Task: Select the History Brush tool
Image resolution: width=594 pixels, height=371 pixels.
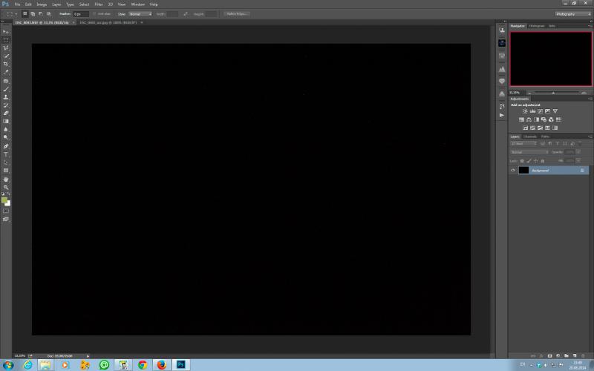Action: (6, 105)
